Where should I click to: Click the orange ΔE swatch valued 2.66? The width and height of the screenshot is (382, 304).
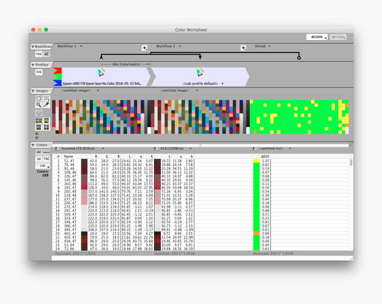(x=256, y=233)
